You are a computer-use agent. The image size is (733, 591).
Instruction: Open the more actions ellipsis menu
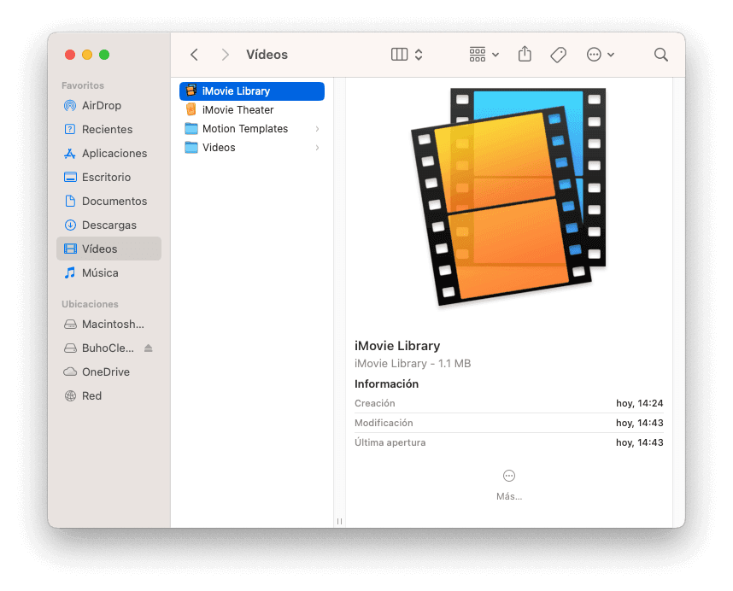pyautogui.click(x=601, y=53)
